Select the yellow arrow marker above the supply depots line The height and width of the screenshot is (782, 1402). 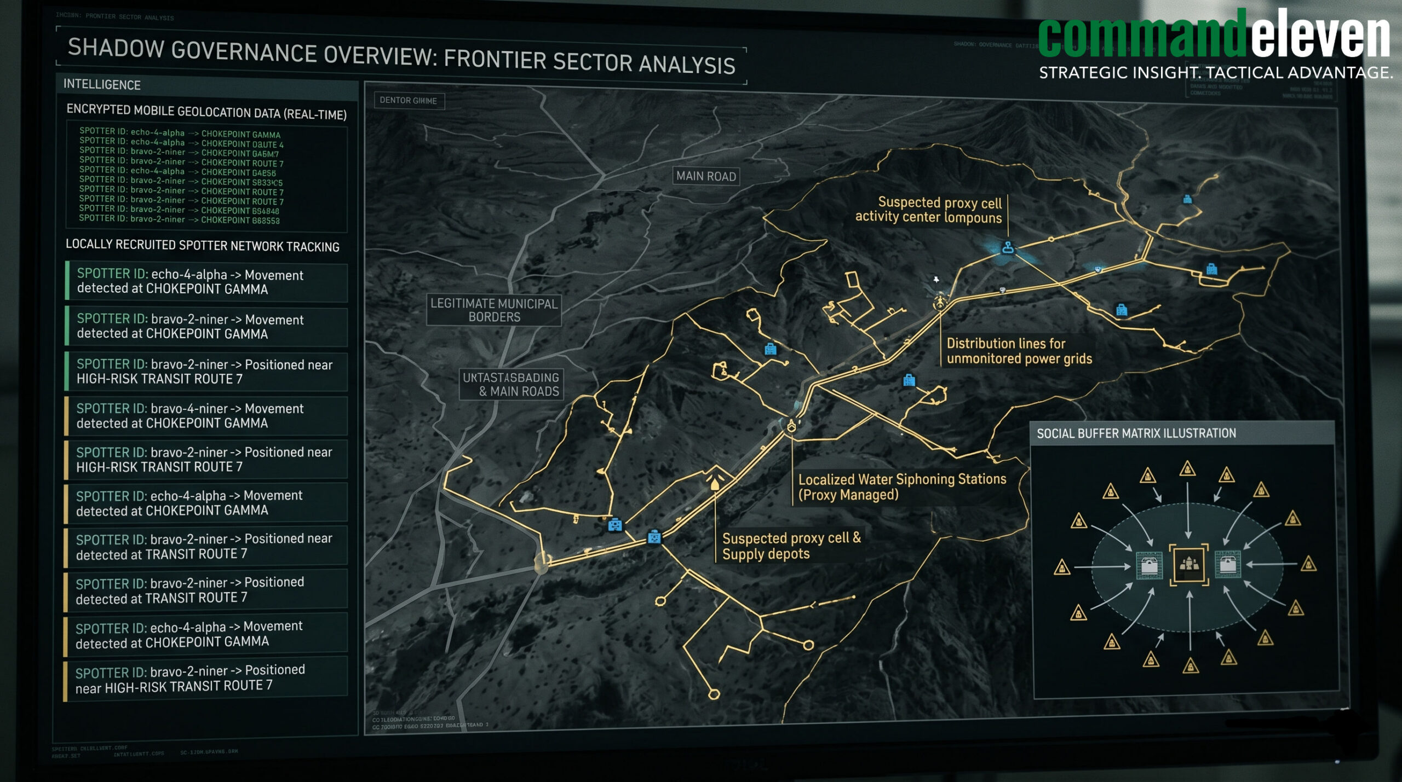pyautogui.click(x=715, y=483)
